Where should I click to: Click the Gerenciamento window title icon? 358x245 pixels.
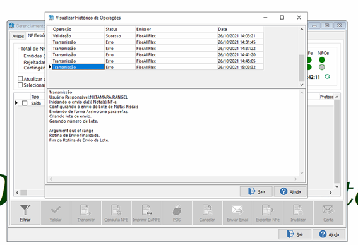pos(11,25)
